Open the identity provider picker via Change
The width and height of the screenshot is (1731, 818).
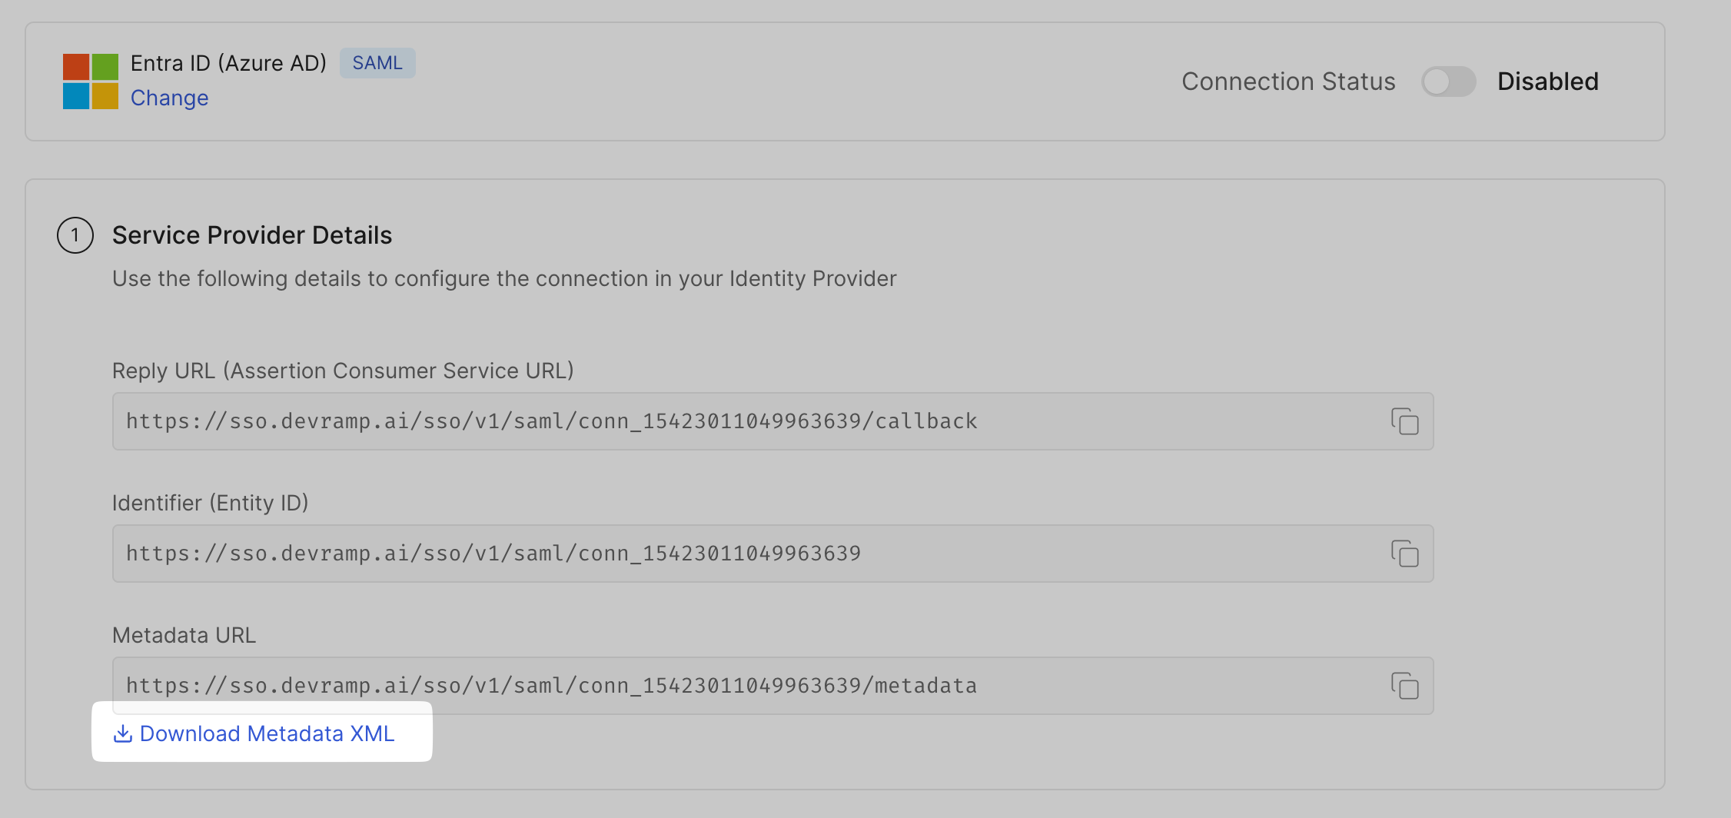point(169,98)
